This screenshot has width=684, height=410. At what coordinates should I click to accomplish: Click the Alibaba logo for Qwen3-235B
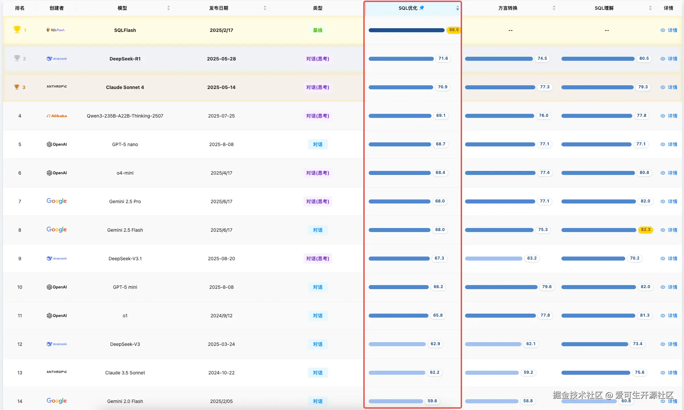tap(56, 116)
